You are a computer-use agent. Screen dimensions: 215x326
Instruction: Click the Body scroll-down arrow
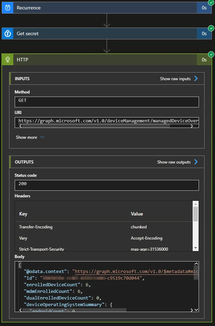point(196,310)
